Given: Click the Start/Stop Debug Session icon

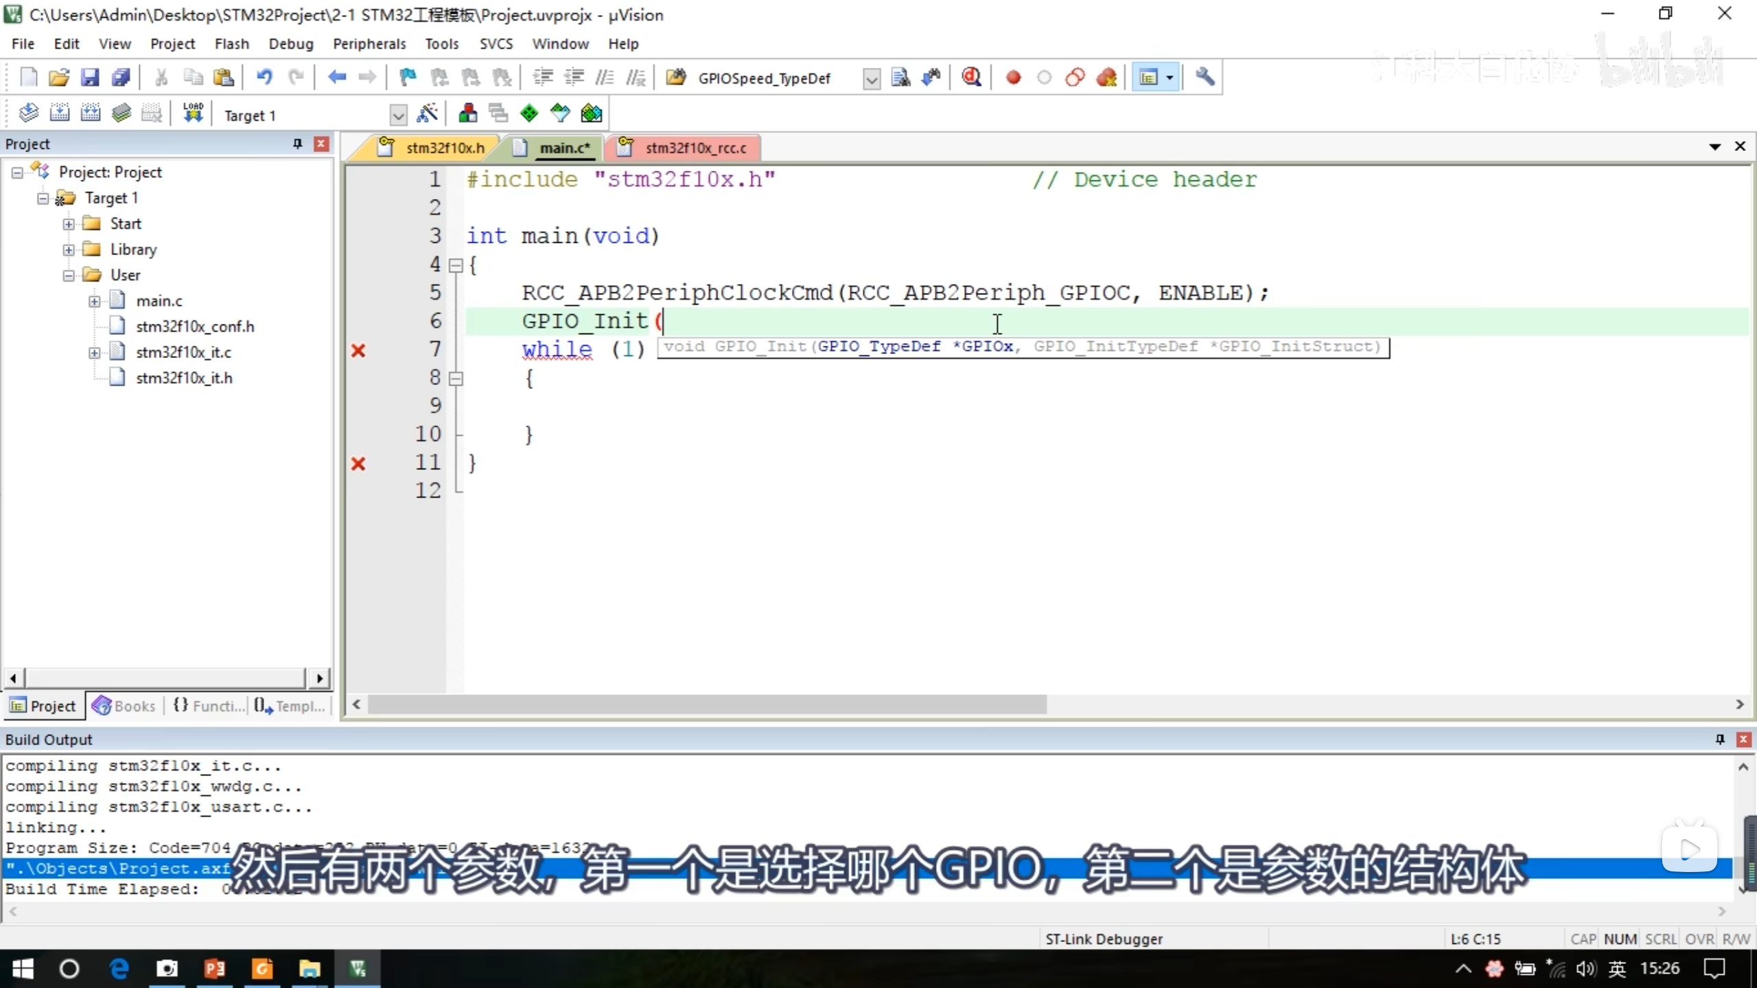Looking at the screenshot, I should coord(971,78).
